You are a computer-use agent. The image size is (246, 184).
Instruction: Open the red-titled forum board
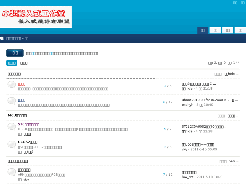(22, 84)
